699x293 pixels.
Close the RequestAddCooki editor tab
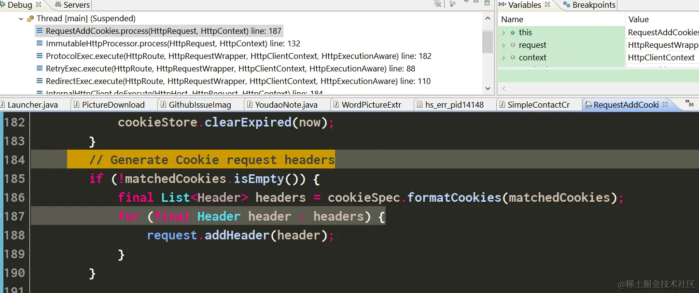(x=665, y=104)
